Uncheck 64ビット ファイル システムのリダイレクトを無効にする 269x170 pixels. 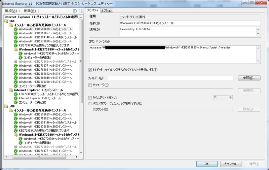[x=90, y=70]
